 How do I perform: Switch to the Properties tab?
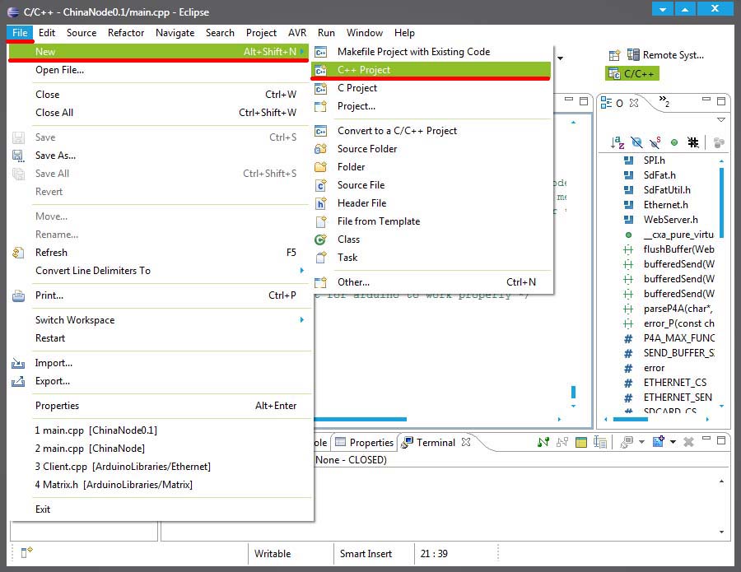tap(364, 442)
